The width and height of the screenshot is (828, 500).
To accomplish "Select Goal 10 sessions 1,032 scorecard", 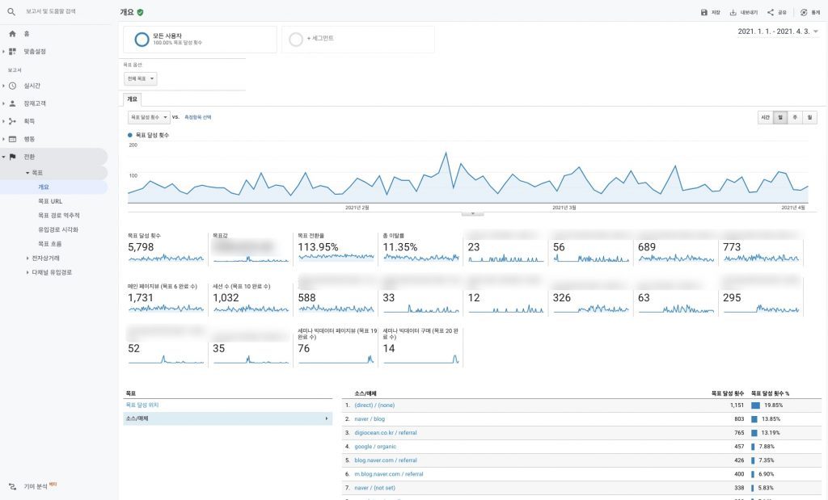I will pyautogui.click(x=251, y=299).
